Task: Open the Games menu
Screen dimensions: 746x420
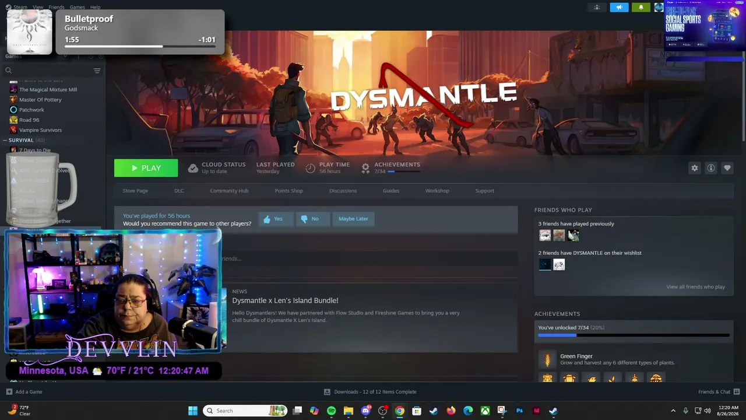Action: pyautogui.click(x=77, y=7)
